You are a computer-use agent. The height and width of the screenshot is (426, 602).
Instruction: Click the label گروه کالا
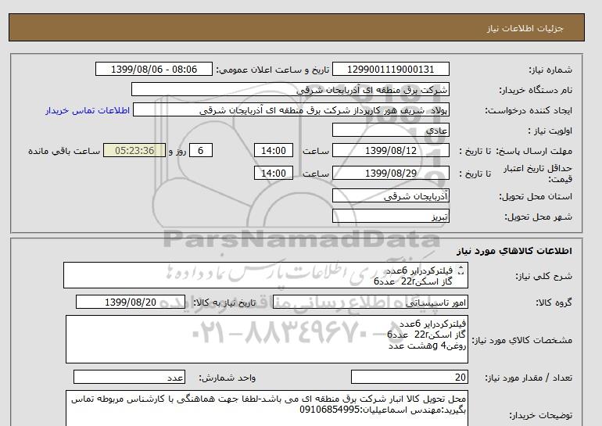tap(554, 302)
